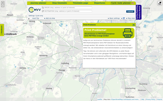Click the Gauting map label
Image resolution: width=163 pixels, height=101 pixels.
[49, 88]
